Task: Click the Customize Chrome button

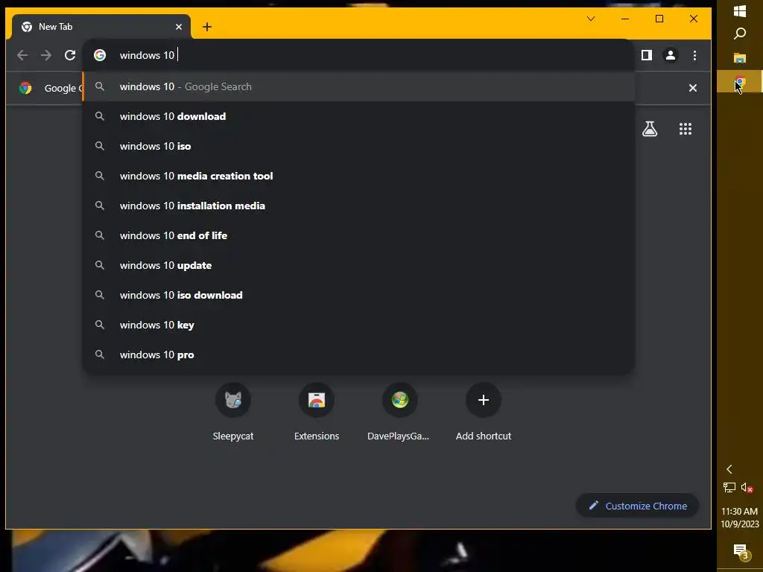Action: pos(638,506)
